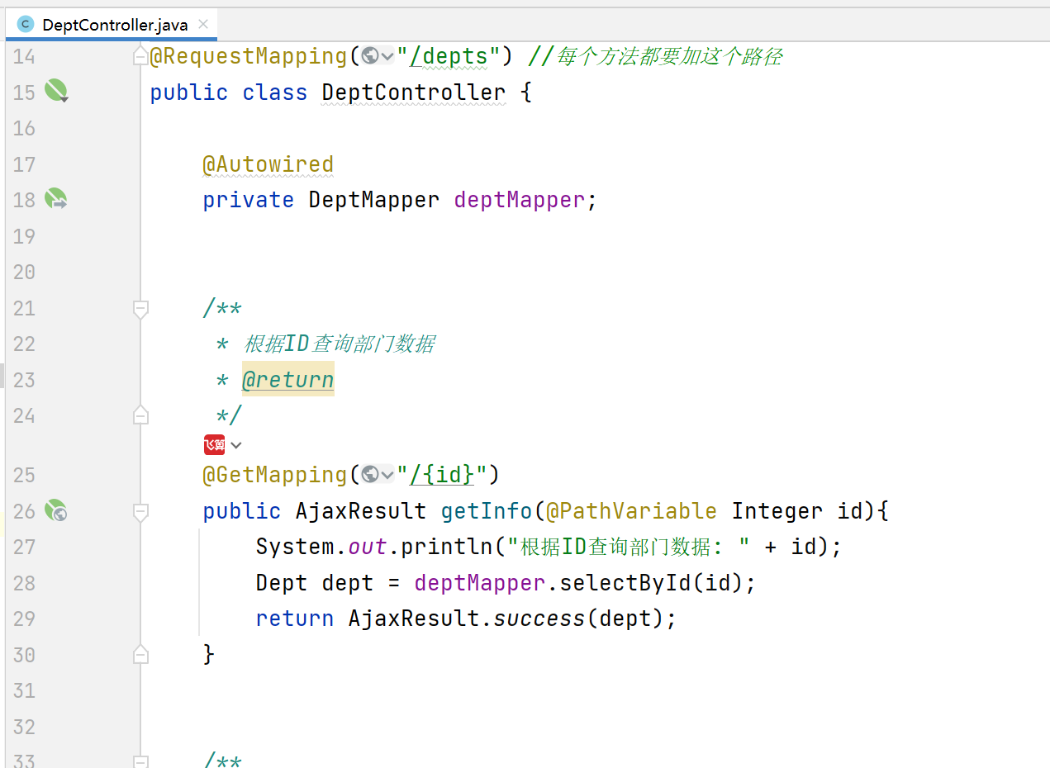This screenshot has width=1050, height=768.
Task: Open the dropdown arrow beside the @GetMapping globe
Action: 387,476
